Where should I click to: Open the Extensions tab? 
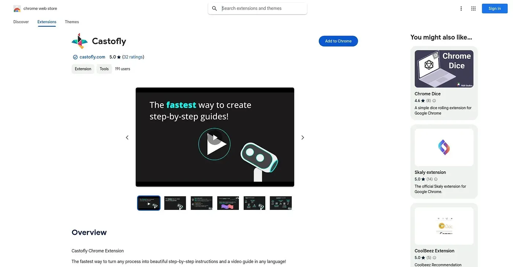(x=47, y=22)
